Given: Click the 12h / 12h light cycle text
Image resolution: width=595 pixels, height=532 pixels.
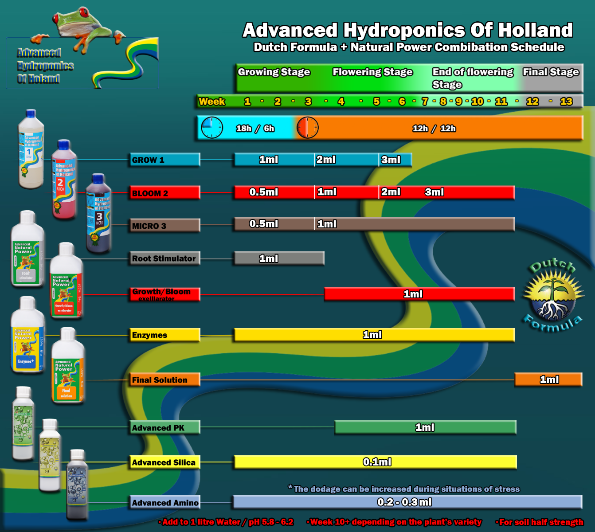Looking at the screenshot, I should 434,129.
